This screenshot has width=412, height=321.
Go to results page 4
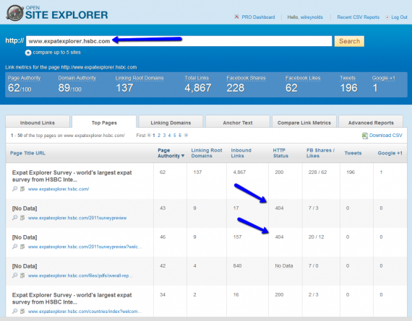click(169, 136)
